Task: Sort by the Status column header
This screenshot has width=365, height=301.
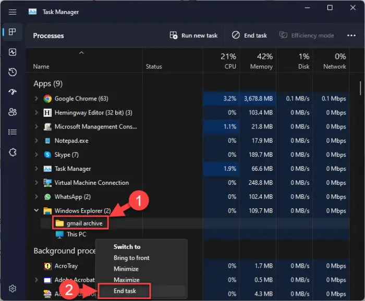Action: (x=173, y=60)
